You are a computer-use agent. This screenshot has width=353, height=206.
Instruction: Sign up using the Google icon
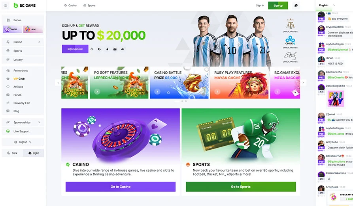pyautogui.click(x=99, y=49)
